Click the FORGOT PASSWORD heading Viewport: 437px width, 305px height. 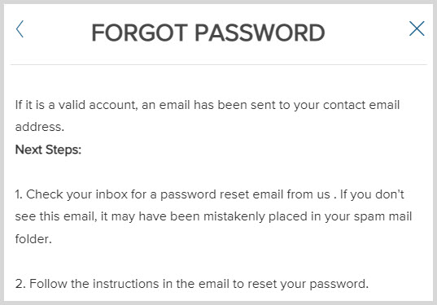tap(208, 33)
